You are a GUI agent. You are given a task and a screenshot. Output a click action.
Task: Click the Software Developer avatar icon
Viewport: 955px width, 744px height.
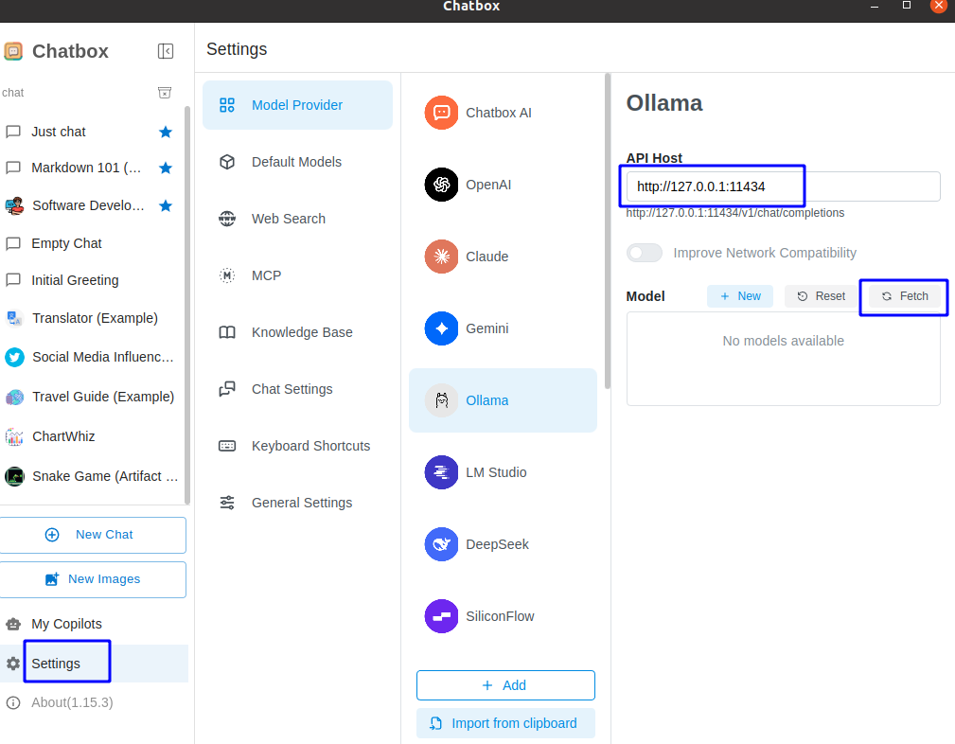14,206
